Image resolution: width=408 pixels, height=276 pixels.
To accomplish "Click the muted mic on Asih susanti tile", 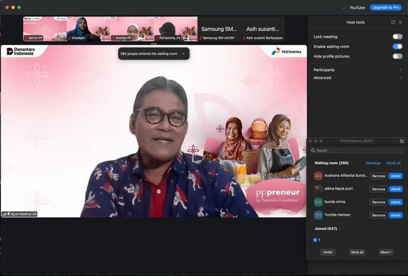I will click(x=244, y=38).
